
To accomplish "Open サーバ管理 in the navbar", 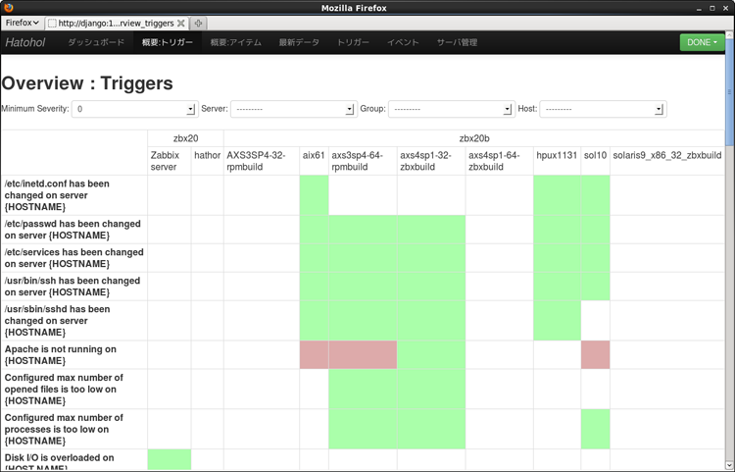I will coord(457,43).
